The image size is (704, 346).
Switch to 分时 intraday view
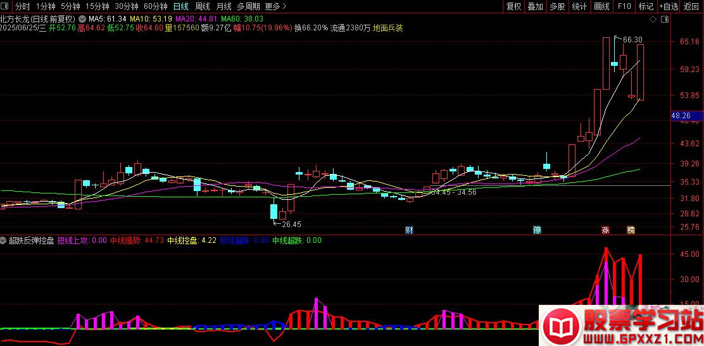tap(22, 6)
